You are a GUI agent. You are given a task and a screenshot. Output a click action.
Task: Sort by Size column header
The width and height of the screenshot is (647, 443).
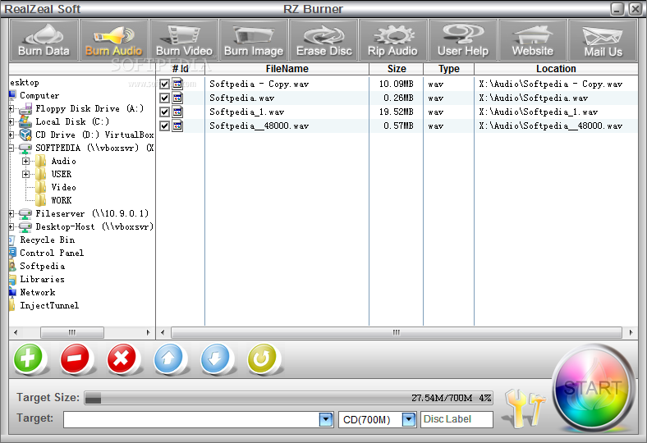pyautogui.click(x=396, y=69)
